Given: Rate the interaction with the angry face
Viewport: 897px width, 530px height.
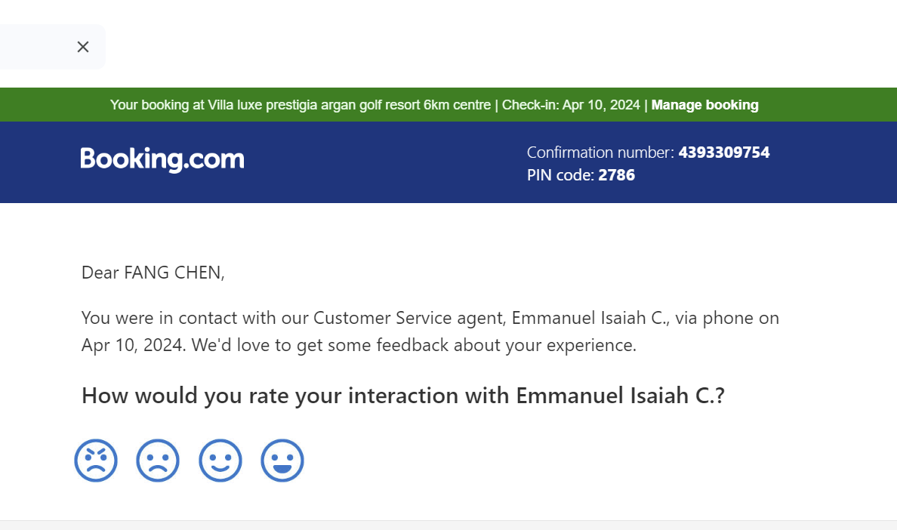Looking at the screenshot, I should click(x=96, y=461).
